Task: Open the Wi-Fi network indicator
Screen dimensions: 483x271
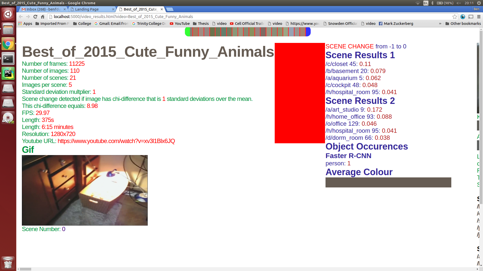Action: 418,3
